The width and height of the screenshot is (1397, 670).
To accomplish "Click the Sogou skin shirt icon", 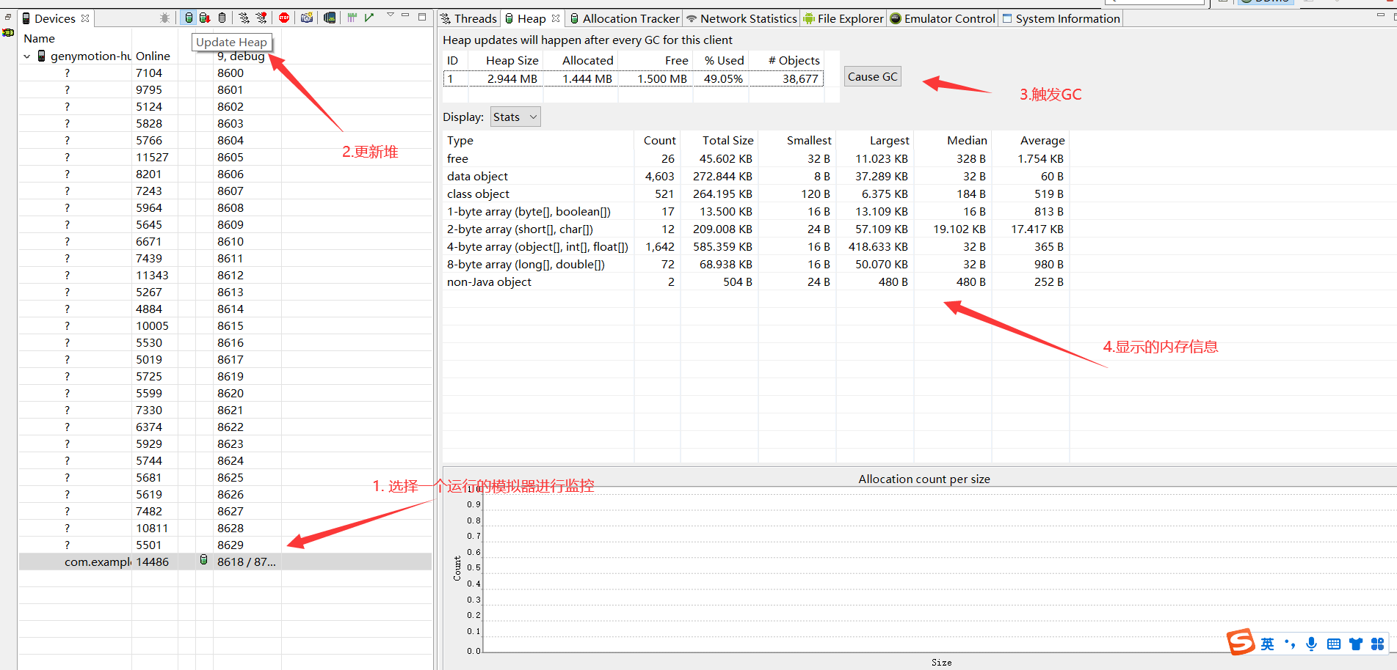I will [1356, 644].
